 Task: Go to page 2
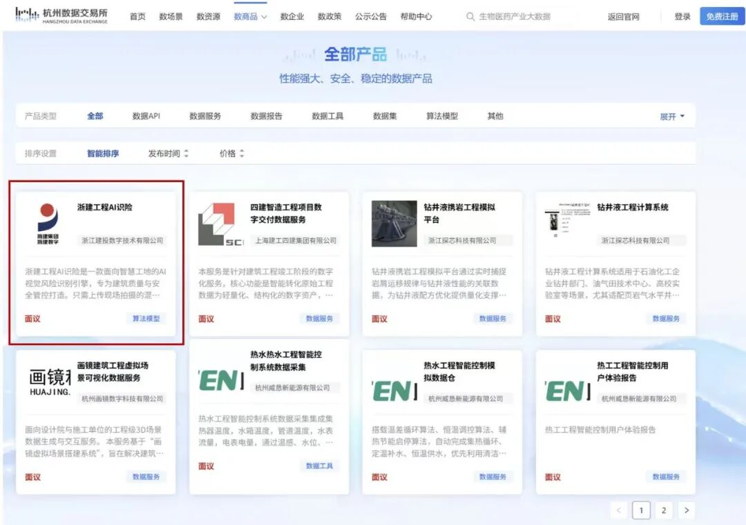pos(664,511)
